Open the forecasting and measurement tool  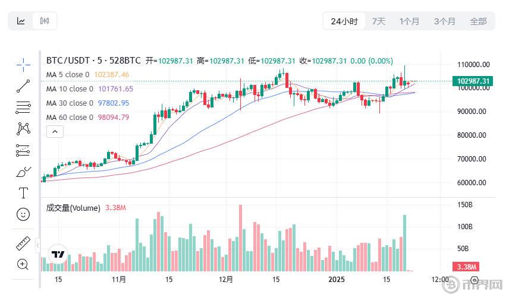tap(23, 151)
